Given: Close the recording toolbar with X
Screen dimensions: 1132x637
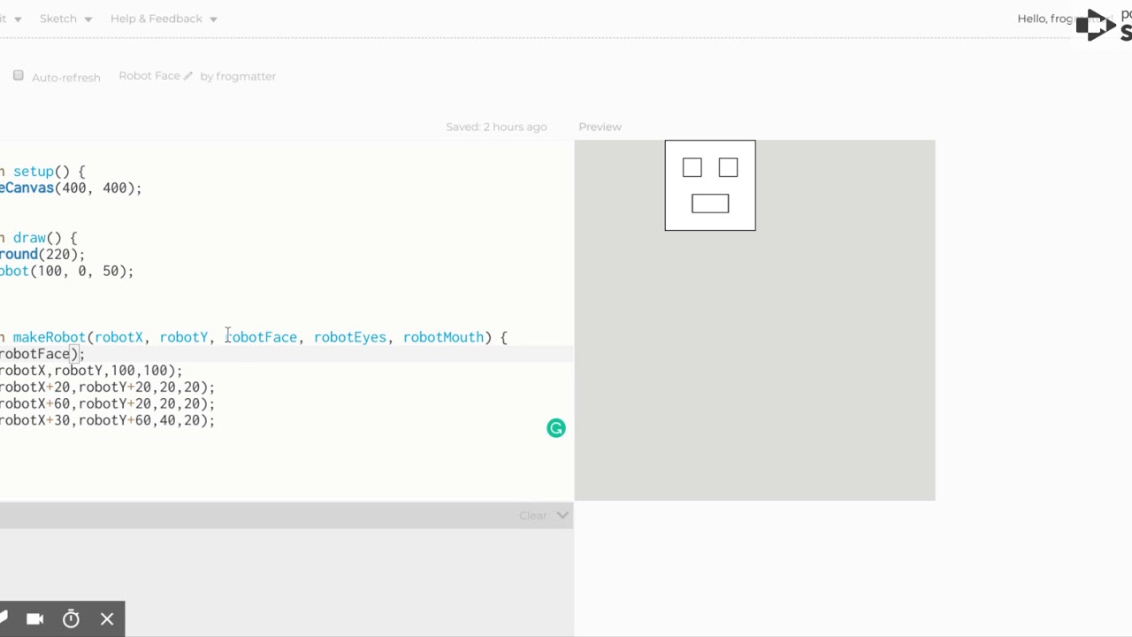Looking at the screenshot, I should tap(107, 619).
